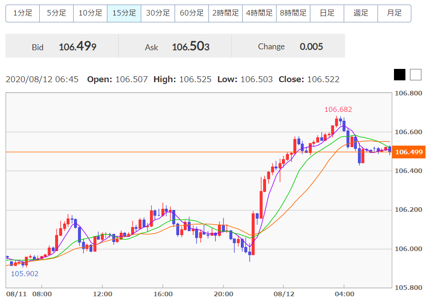
Task: Switch to 4時間足 timeframe
Action: [x=260, y=13]
